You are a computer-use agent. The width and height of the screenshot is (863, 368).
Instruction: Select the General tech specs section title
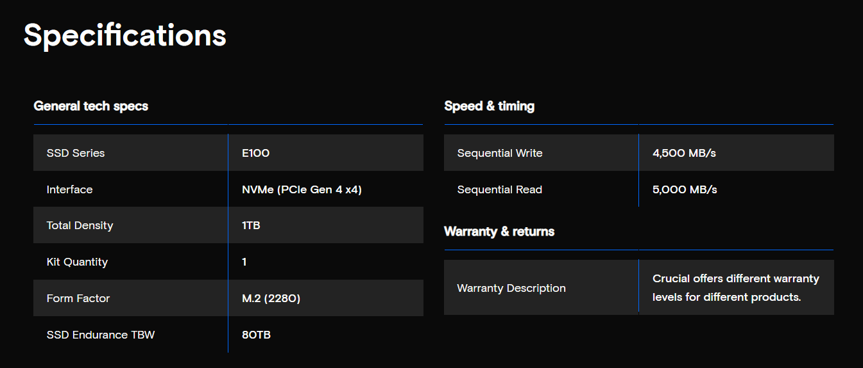(91, 106)
